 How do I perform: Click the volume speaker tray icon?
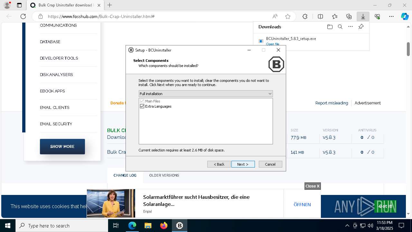click(370, 226)
